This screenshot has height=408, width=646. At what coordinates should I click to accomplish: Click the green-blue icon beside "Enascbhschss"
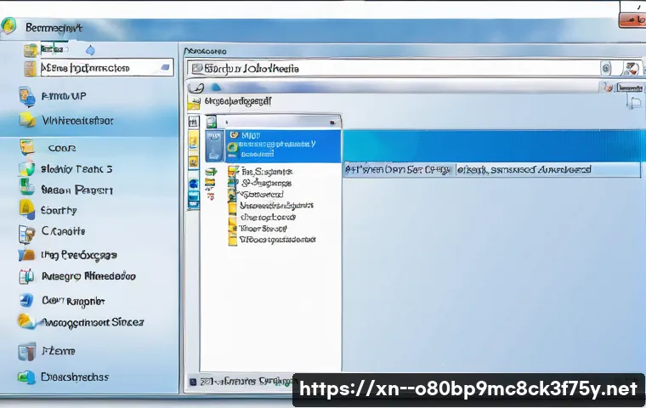click(x=26, y=377)
